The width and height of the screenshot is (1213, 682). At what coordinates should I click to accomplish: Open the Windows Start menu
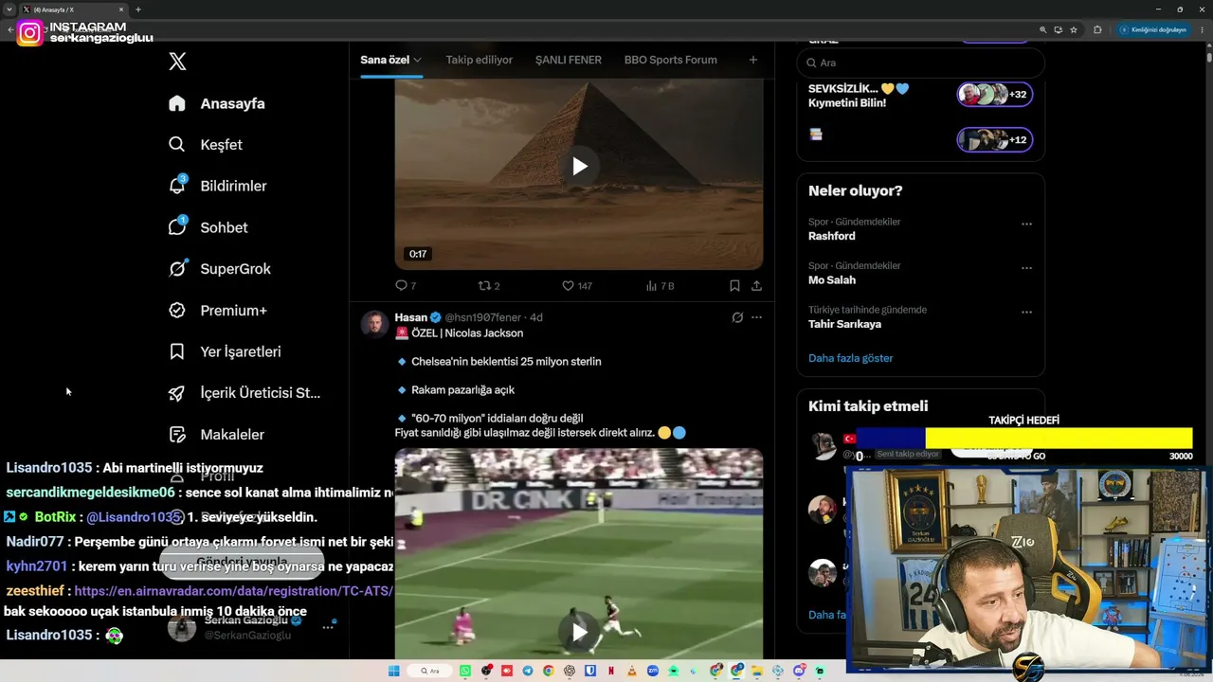click(x=394, y=671)
